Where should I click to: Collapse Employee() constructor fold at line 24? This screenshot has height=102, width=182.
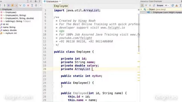(x=53, y=83)
